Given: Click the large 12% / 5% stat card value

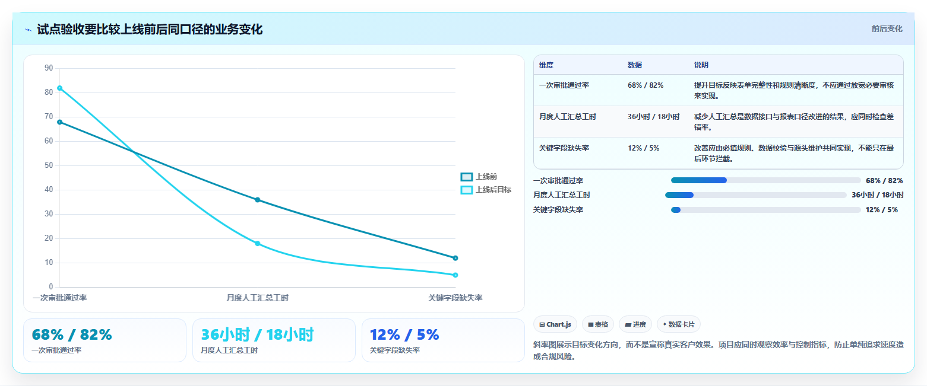Looking at the screenshot, I should pos(404,334).
